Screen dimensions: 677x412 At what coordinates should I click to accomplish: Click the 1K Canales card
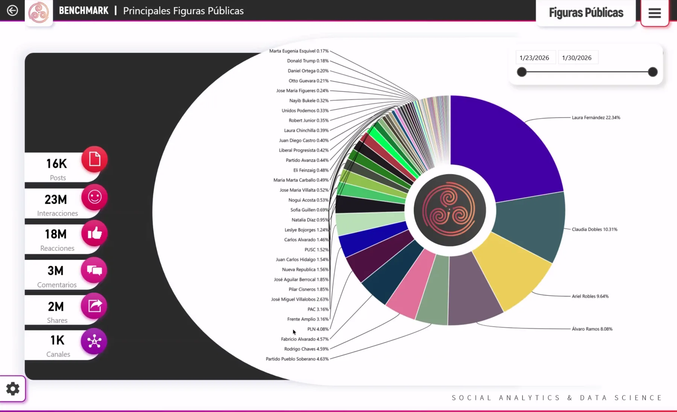[56, 345]
